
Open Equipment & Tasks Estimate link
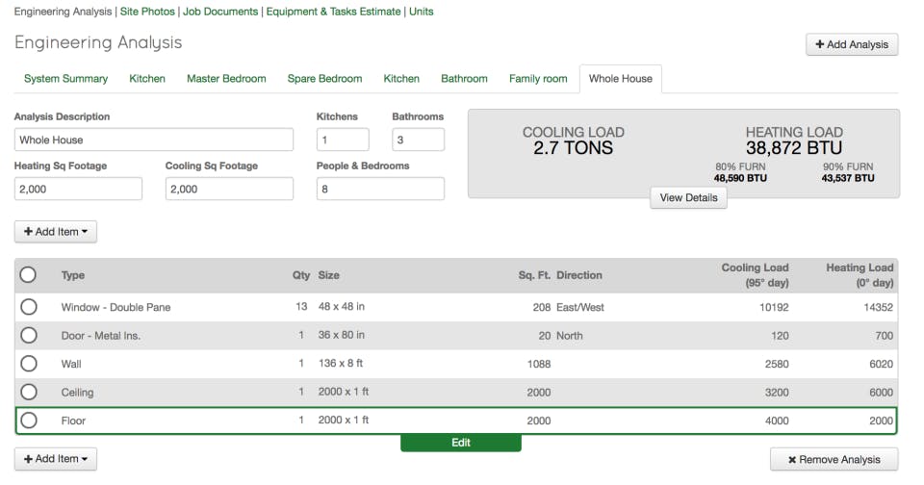pyautogui.click(x=334, y=12)
